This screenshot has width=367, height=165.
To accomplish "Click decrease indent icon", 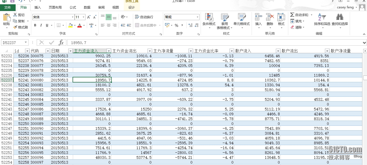I will 123,25.
